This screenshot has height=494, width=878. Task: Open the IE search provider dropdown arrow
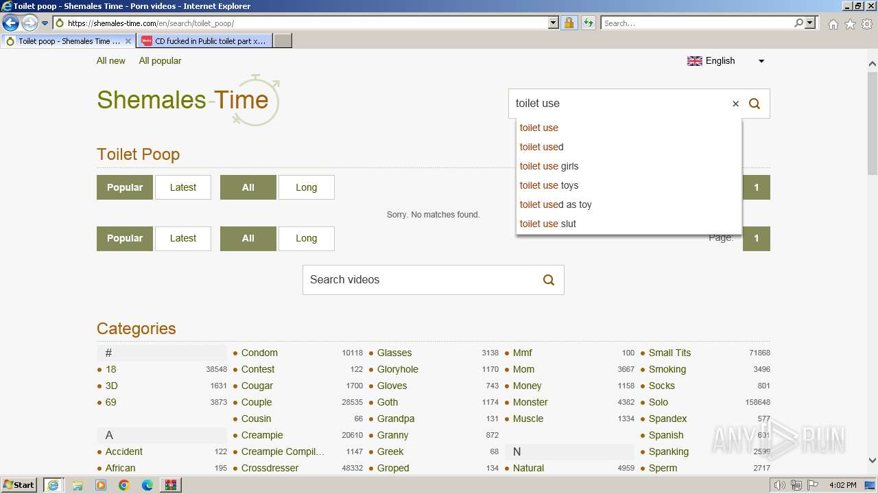pyautogui.click(x=810, y=23)
